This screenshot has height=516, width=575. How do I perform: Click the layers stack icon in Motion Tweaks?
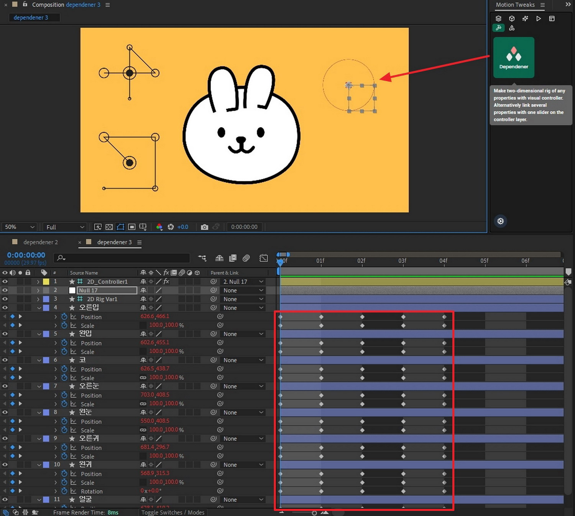click(x=498, y=18)
